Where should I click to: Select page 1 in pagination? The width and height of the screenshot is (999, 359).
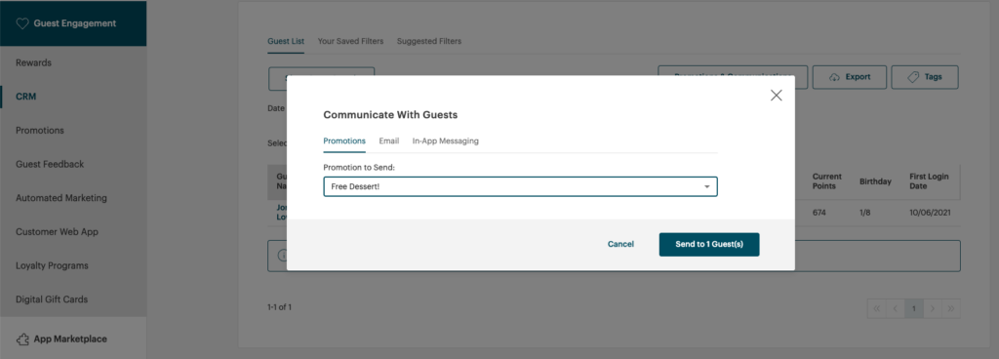pos(913,308)
